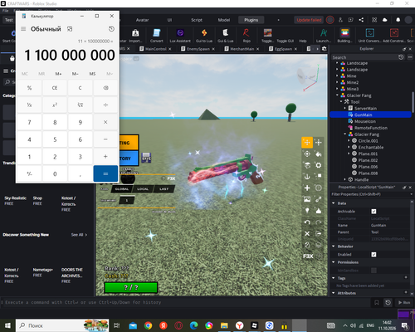Select MouseIcon in the Explorer tree
The image size is (415, 332).
(365, 121)
